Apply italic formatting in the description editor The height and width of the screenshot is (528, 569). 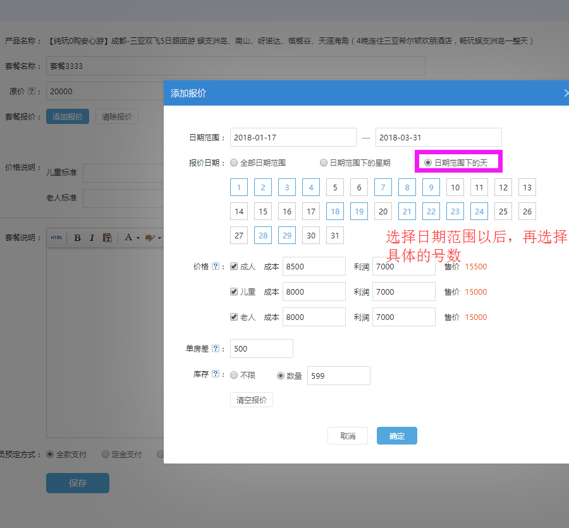pyautogui.click(x=92, y=238)
